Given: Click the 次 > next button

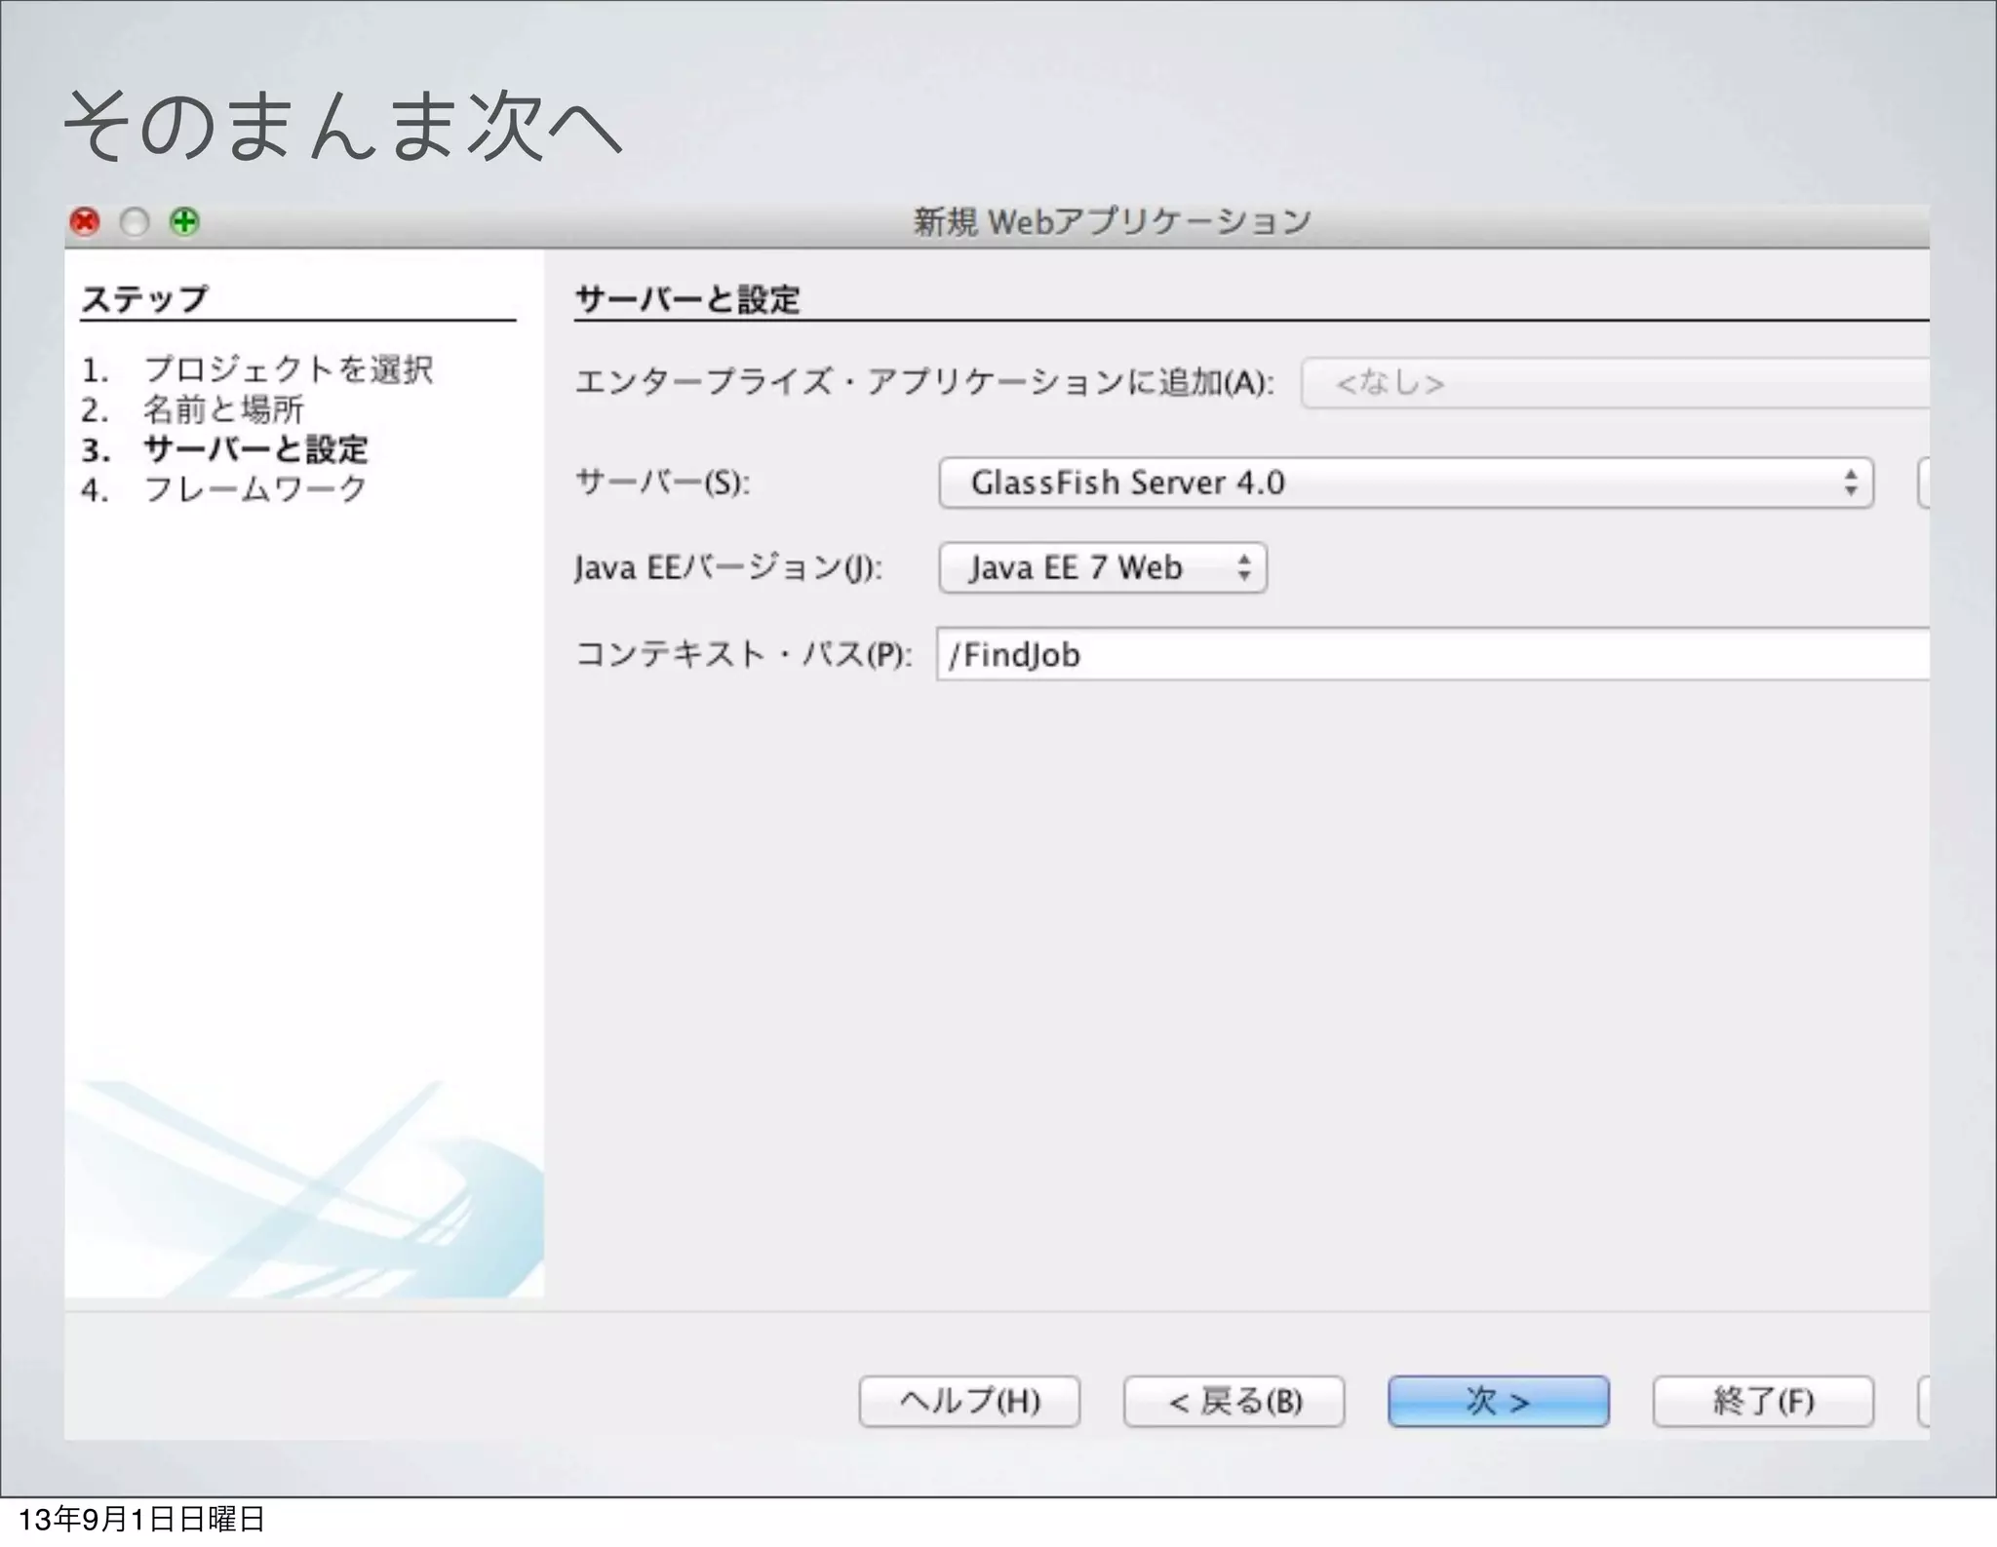Looking at the screenshot, I should [x=1498, y=1401].
